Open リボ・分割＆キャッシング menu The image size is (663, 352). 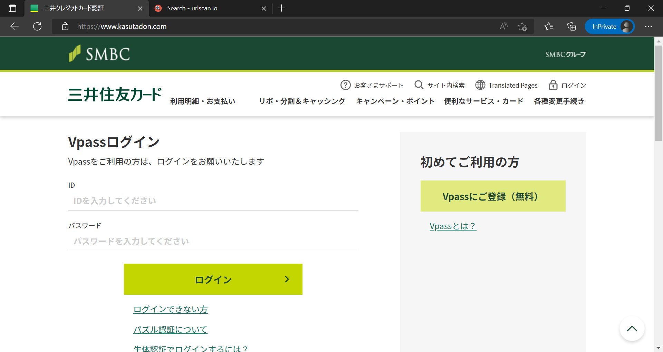click(302, 101)
